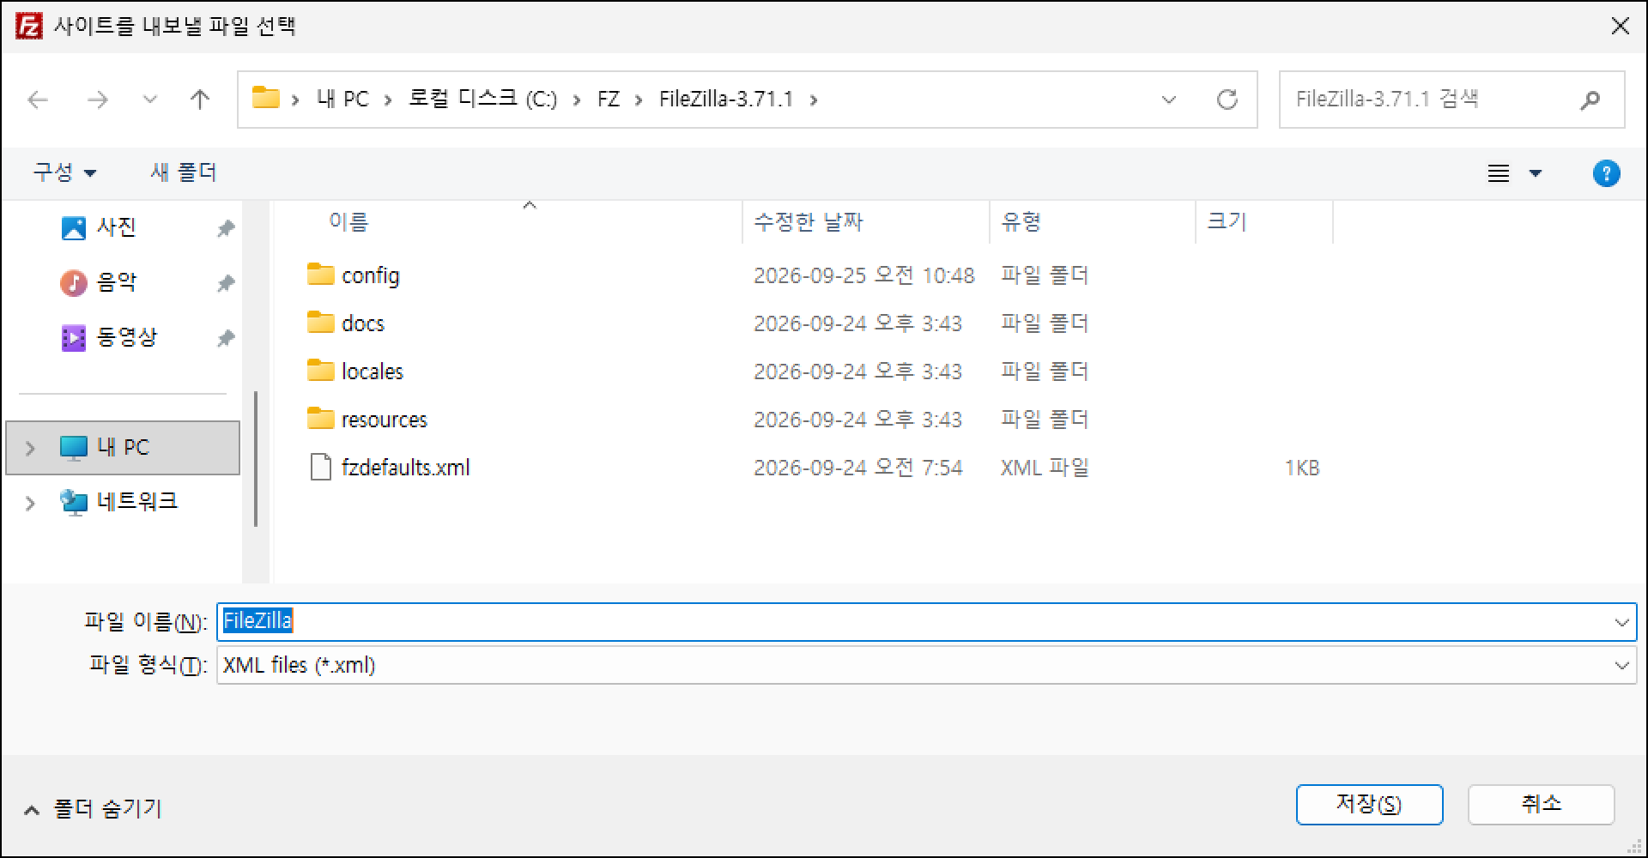Image resolution: width=1648 pixels, height=858 pixels.
Task: Click the config date 2026-09-25 오전 10:48
Action: [x=864, y=275]
